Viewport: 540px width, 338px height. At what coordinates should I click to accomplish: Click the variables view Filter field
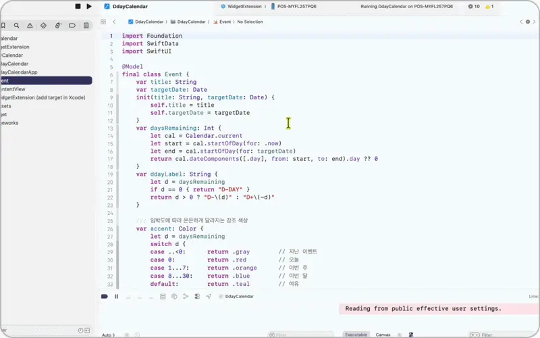pos(300,335)
